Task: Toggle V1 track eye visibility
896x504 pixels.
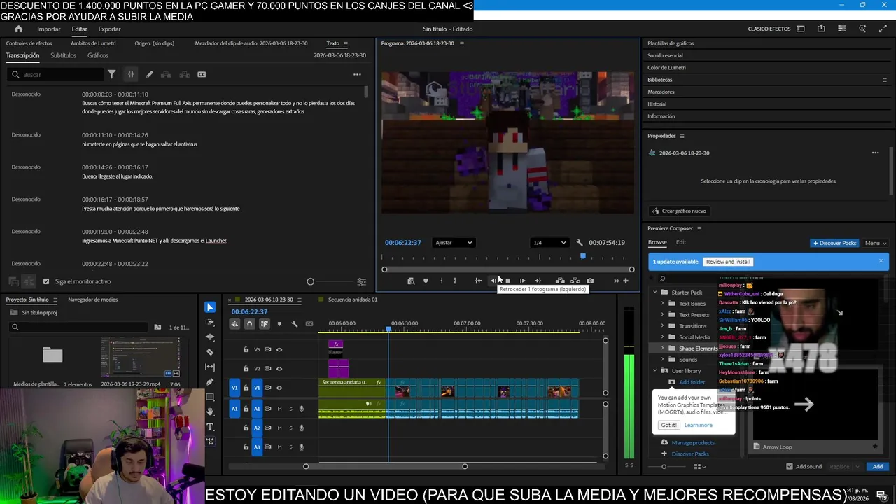Action: (x=279, y=388)
